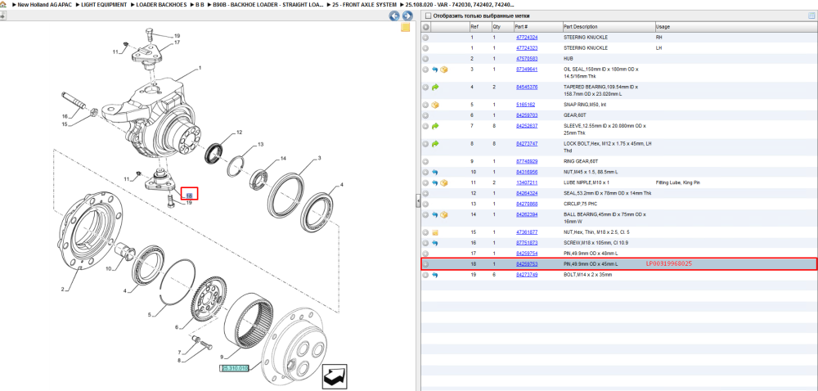Click the blue arrow in the BALL BEARING row
Viewport: 818px width, 391px height.
(435, 214)
